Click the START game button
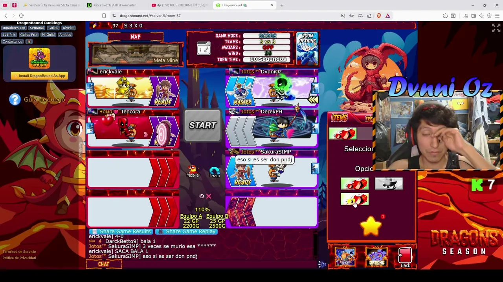 pos(202,125)
